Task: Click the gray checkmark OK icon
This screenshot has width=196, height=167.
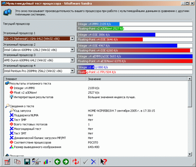Action: tap(86, 162)
